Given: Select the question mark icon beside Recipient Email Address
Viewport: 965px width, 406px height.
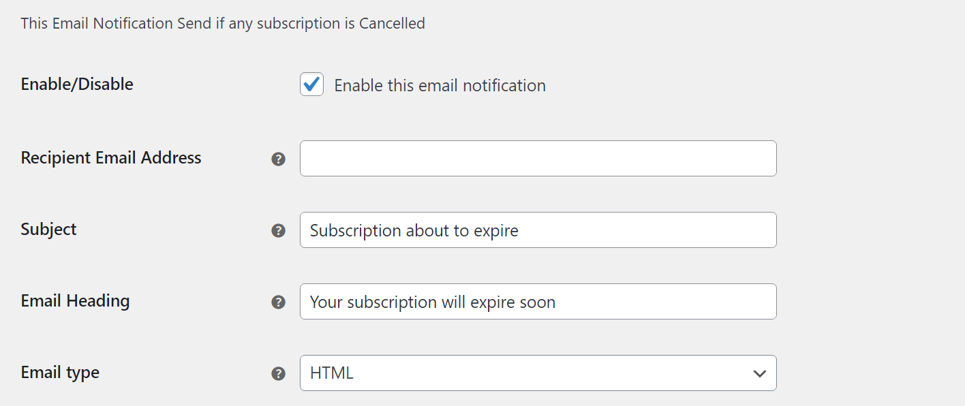Looking at the screenshot, I should pyautogui.click(x=278, y=158).
